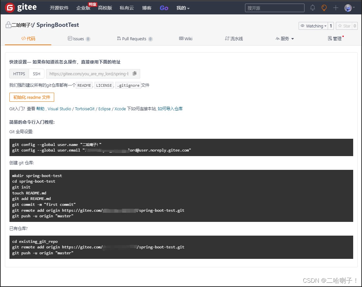Copy the repository URL with copy icon
The height and width of the screenshot is (287, 362).
tap(135, 73)
